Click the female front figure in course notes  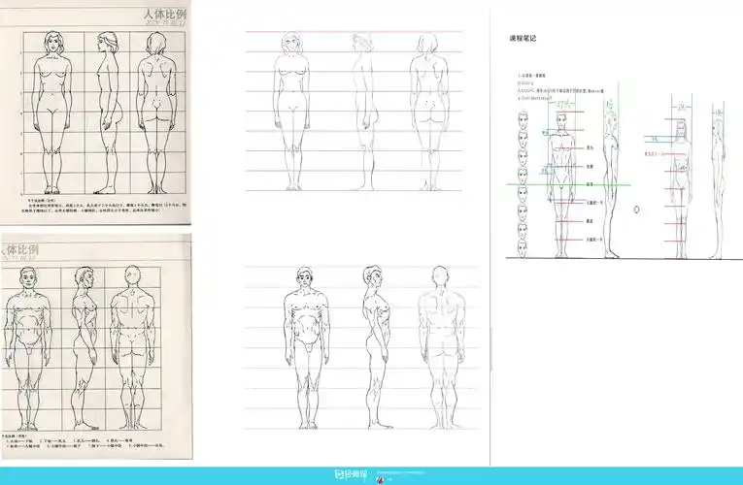tap(681, 190)
